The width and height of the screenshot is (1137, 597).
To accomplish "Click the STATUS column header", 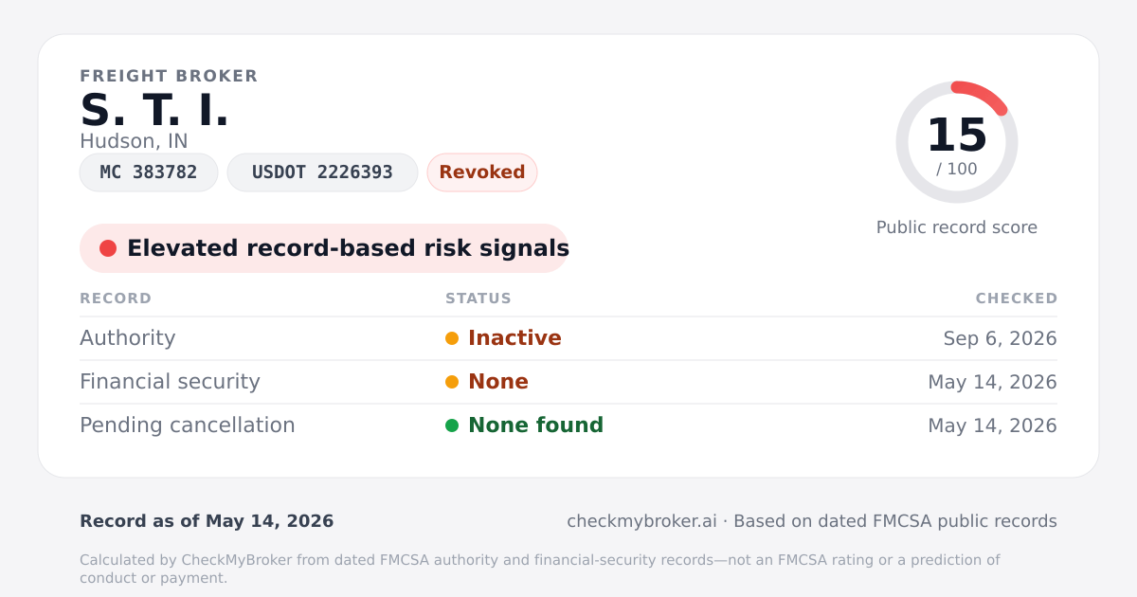I will click(x=478, y=298).
